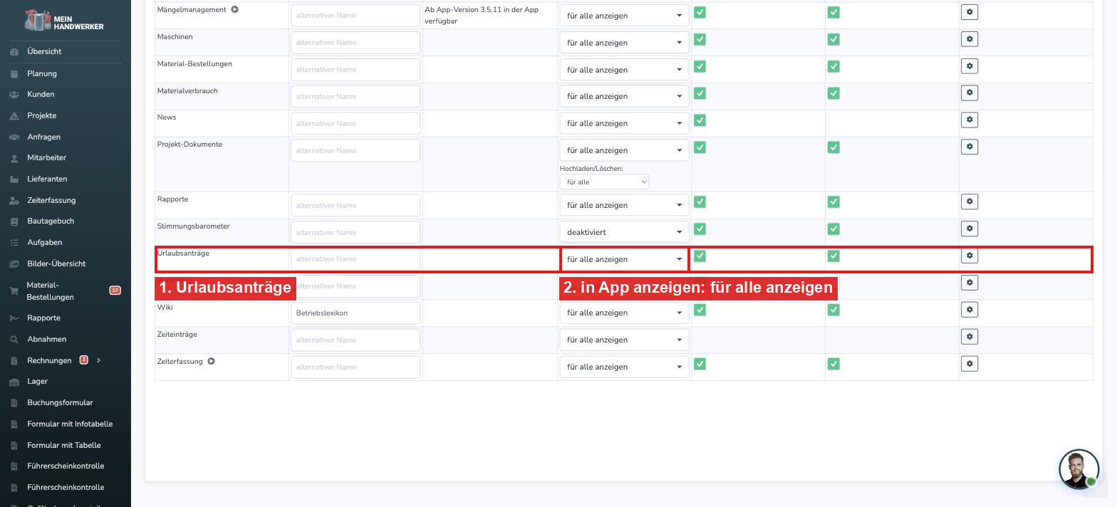Go to Zeiterfassung in the sidebar

pyautogui.click(x=51, y=200)
